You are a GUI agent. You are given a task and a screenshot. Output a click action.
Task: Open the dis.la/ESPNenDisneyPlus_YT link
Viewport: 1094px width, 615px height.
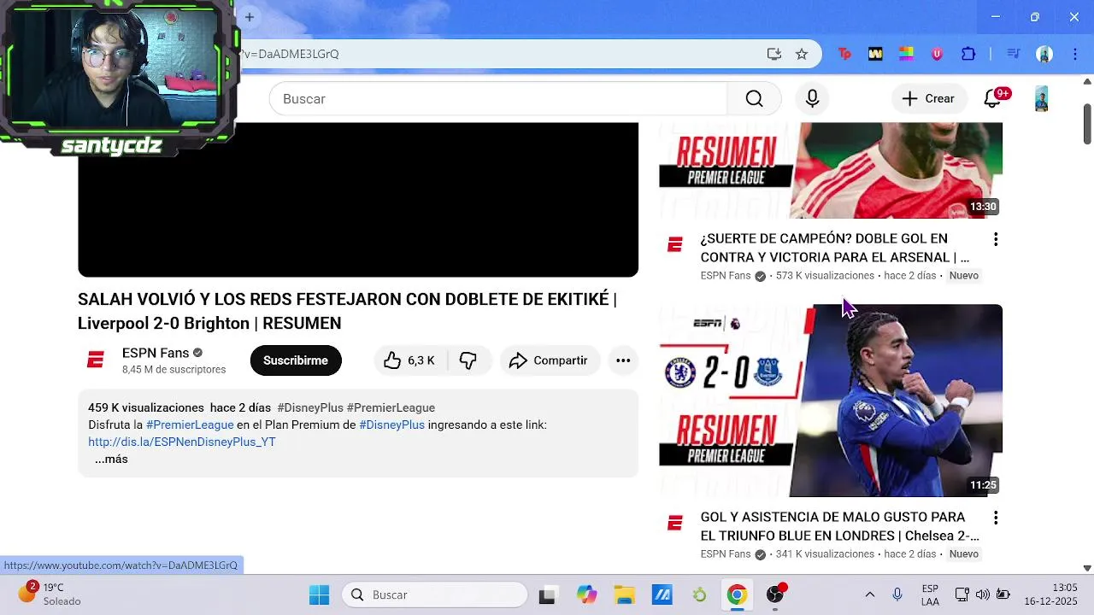pos(182,442)
